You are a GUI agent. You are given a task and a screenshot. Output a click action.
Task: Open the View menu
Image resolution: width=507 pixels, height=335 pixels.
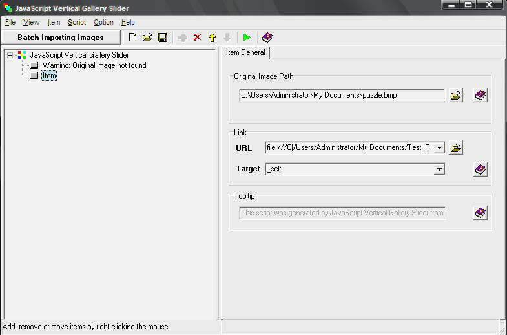(x=32, y=23)
